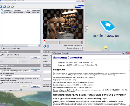Image resolution: width=130 pixels, height=106 pixels.
Task: Uncheck the adolf.avi row checkbox
Action: (2, 12)
